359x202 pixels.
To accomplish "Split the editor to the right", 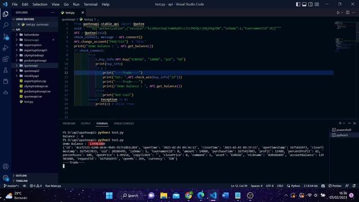I will pyautogui.click(x=348, y=12).
